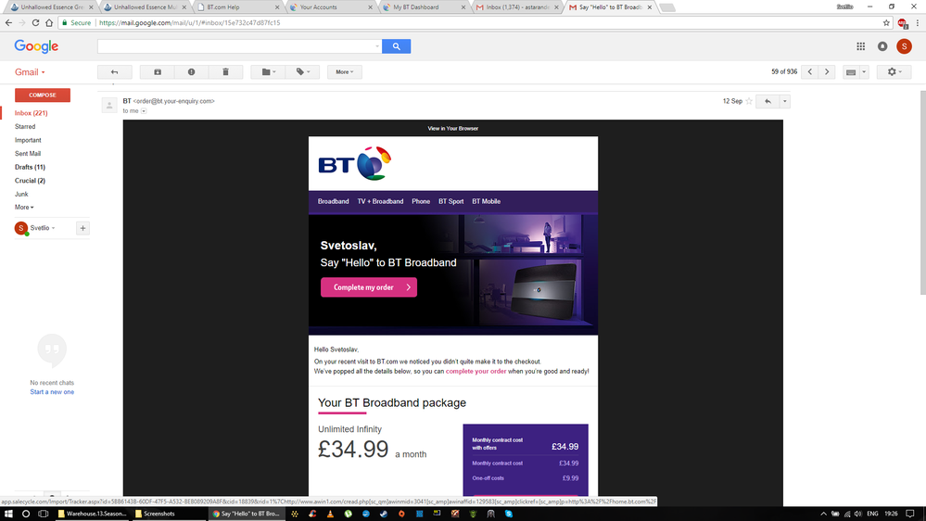
Task: Switch to My BT Dashboard browser tab
Action: click(x=424, y=7)
